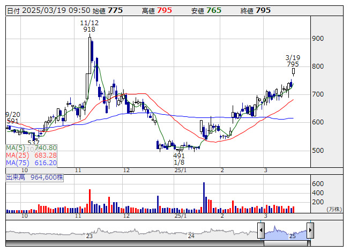Click the 出来高 964,600株 volume label
The image size is (350, 252).
tap(34, 176)
